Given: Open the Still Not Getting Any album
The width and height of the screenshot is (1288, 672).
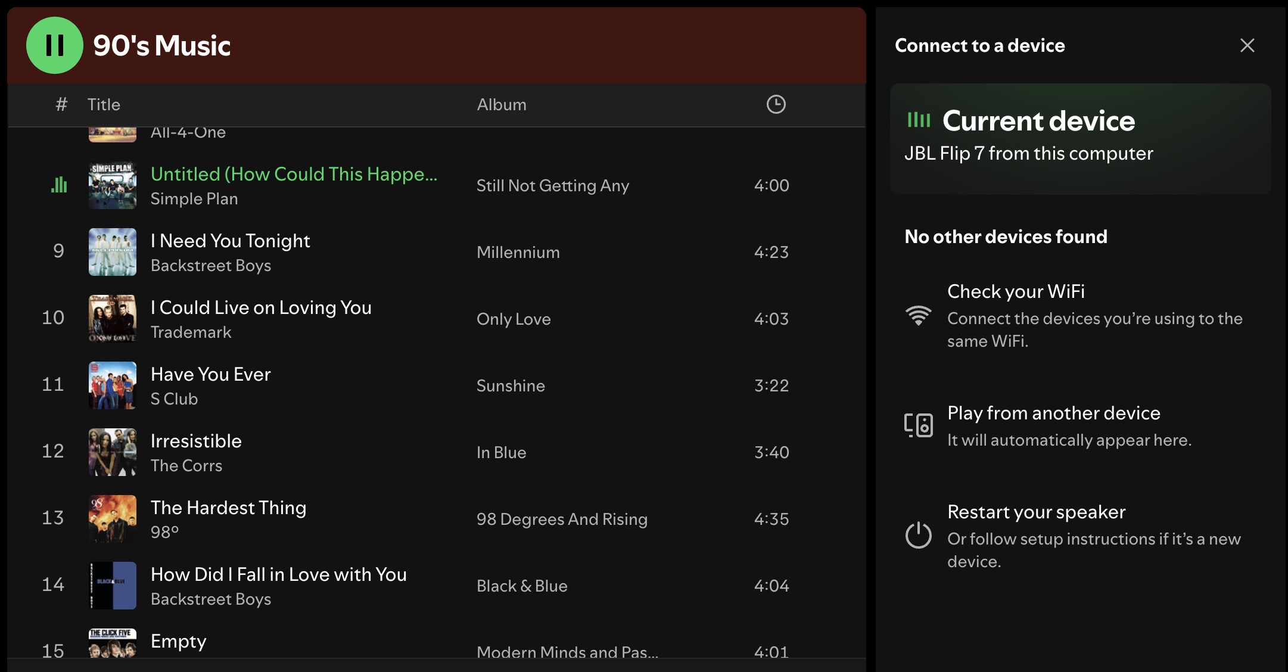Looking at the screenshot, I should 553,186.
